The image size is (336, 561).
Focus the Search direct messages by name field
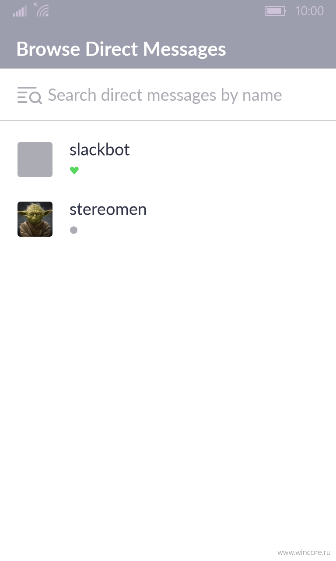click(168, 95)
